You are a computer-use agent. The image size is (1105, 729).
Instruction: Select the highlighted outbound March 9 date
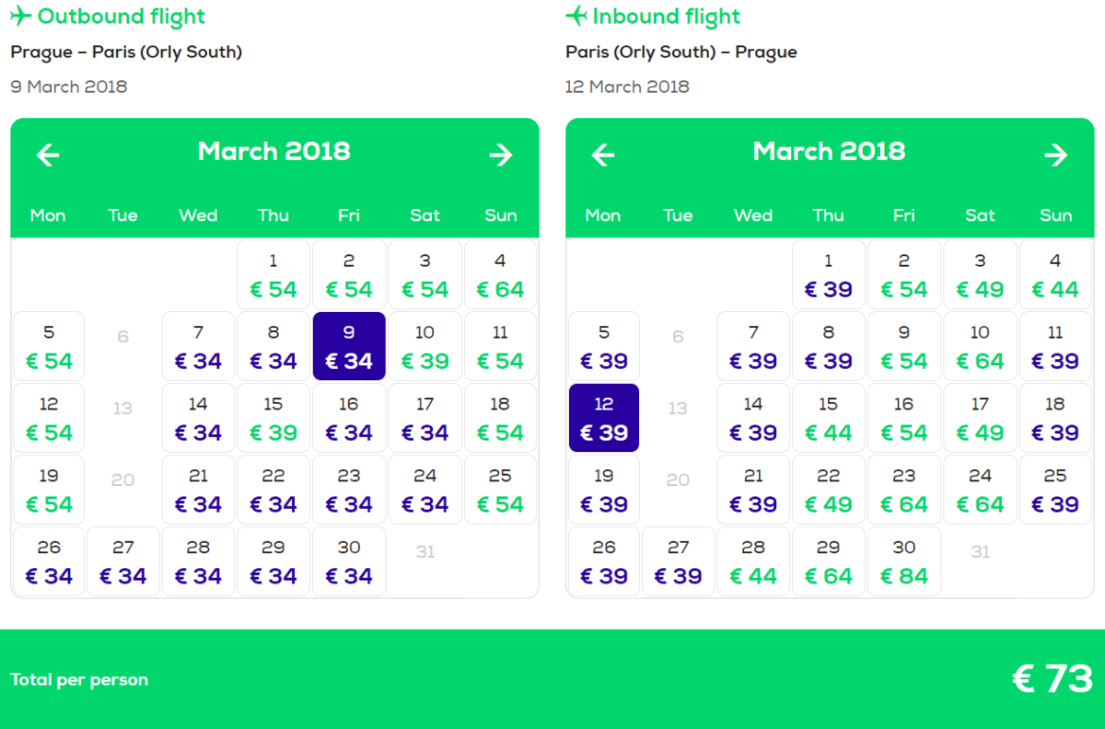(x=349, y=346)
